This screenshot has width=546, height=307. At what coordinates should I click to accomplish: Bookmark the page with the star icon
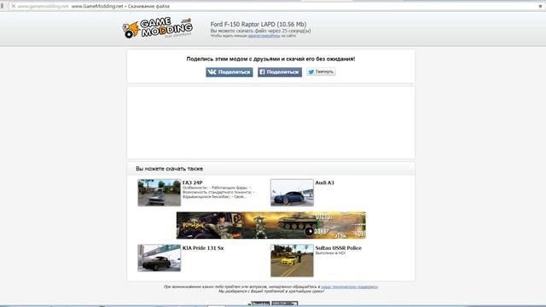(541, 6)
